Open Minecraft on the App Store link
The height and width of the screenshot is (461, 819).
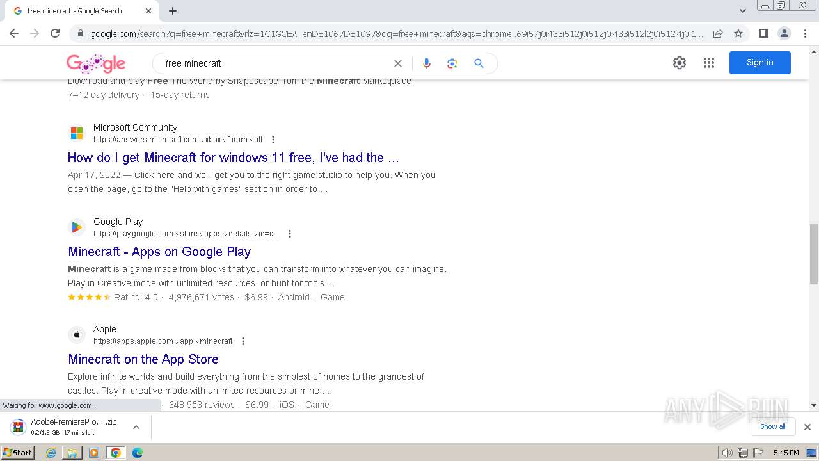click(143, 359)
